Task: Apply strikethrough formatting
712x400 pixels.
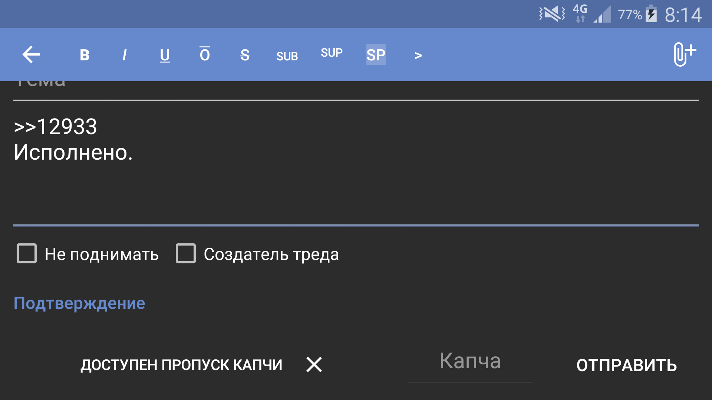Action: click(245, 55)
